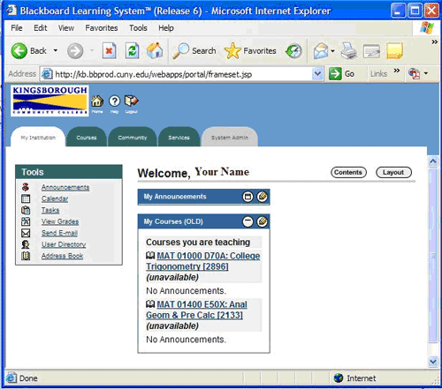The width and height of the screenshot is (442, 389).
Task: Click the browser Stop button icon
Action: click(x=109, y=51)
